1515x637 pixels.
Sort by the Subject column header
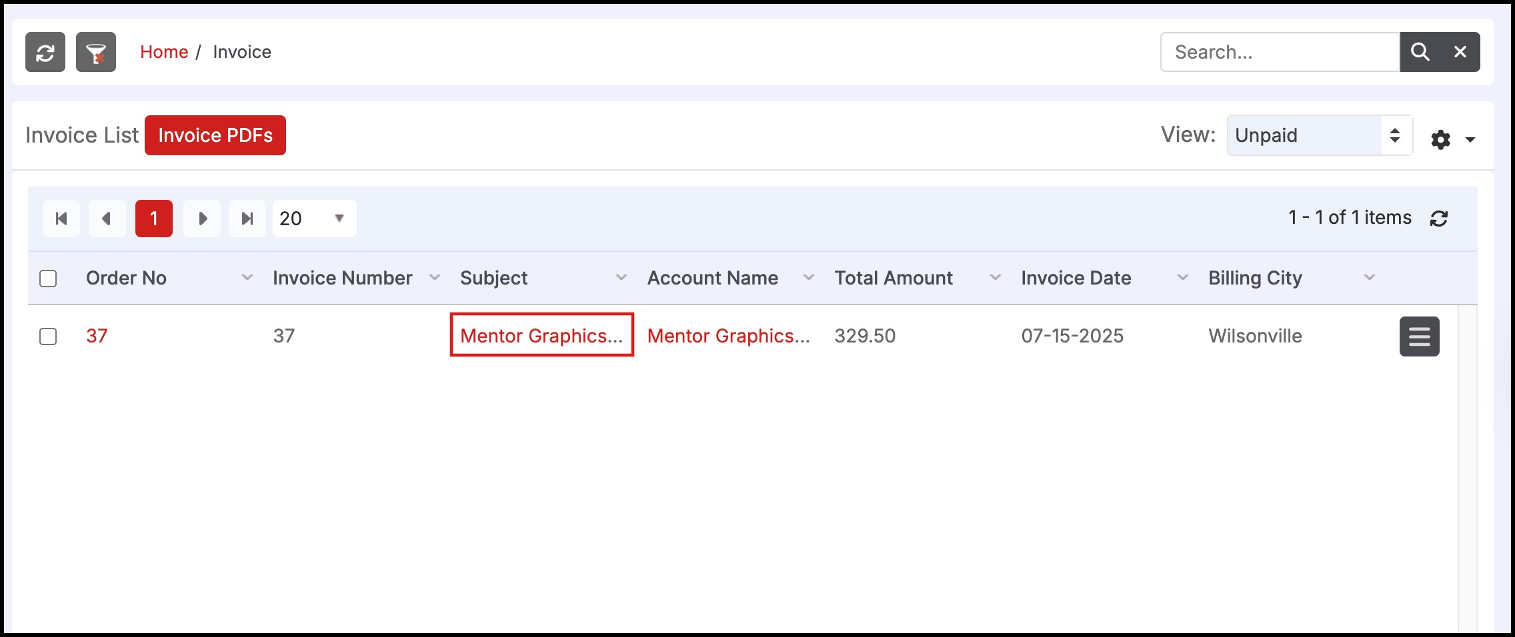(x=494, y=278)
